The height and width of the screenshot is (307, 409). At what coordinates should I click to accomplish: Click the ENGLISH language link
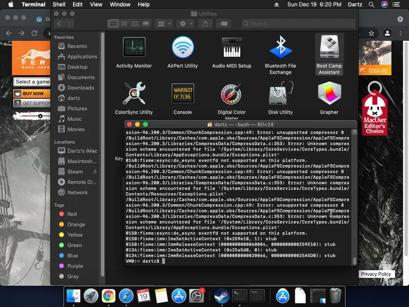click(378, 70)
